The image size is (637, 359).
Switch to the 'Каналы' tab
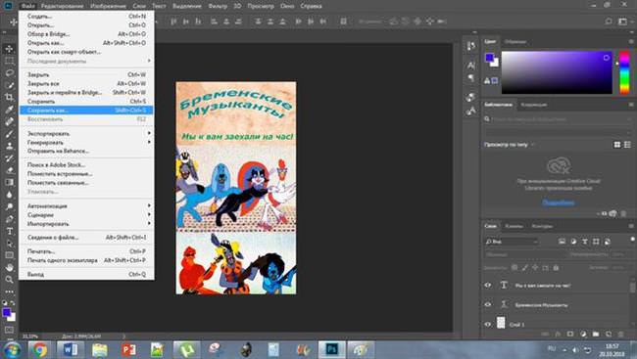pyautogui.click(x=514, y=226)
